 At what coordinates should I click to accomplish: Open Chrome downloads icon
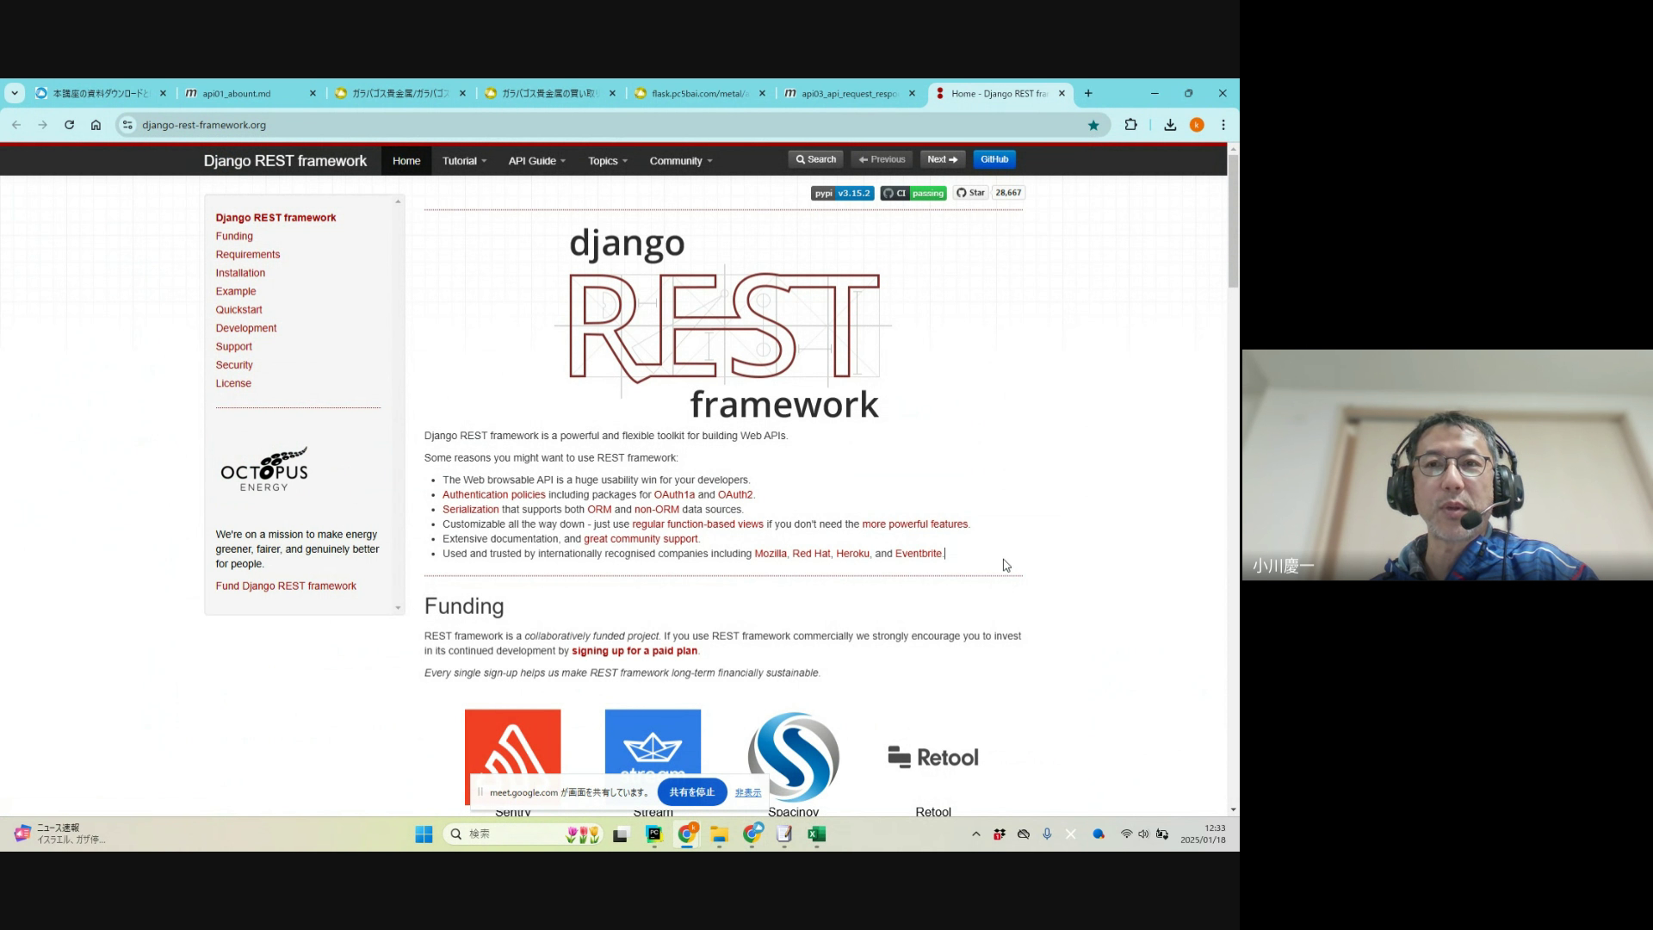[1170, 125]
